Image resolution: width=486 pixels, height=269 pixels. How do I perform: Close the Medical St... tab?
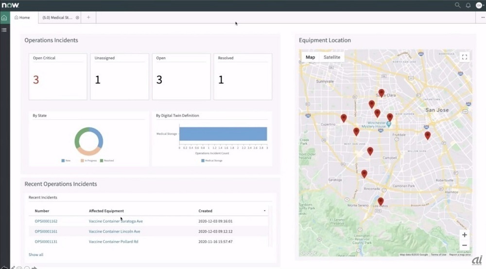coord(77,17)
